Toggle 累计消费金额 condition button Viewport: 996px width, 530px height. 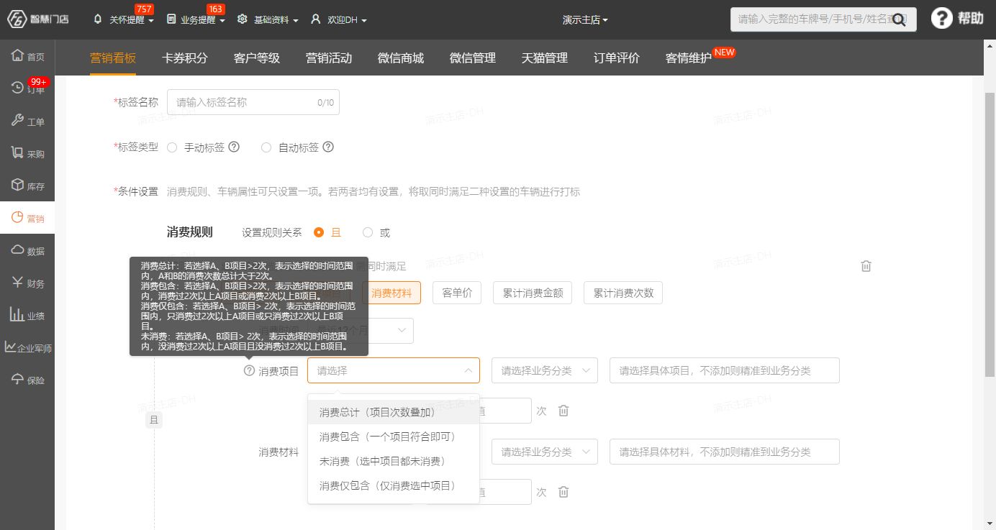(533, 293)
